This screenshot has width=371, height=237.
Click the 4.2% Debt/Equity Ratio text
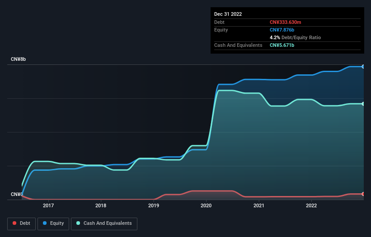point(295,37)
